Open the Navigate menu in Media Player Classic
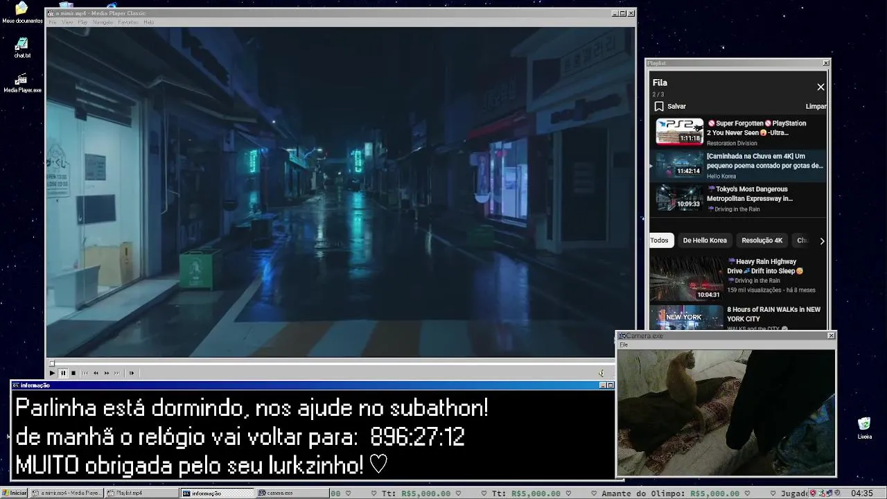 pyautogui.click(x=103, y=22)
